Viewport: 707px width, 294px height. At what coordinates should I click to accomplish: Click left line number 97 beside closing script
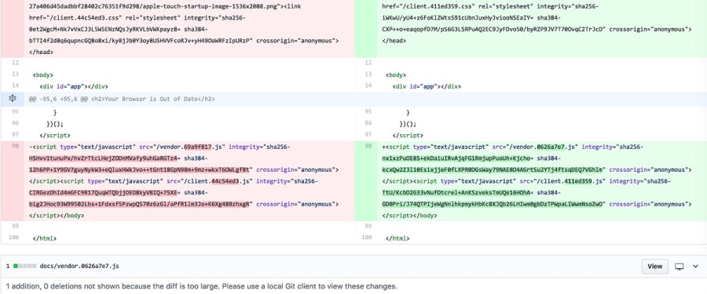pos(16,134)
